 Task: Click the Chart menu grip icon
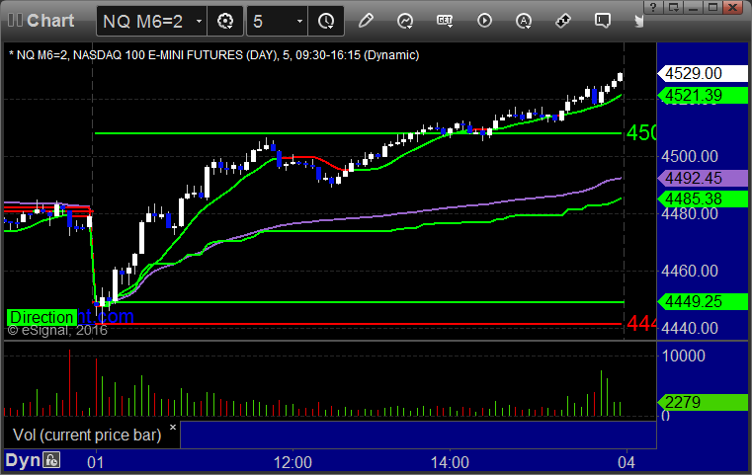(x=15, y=21)
